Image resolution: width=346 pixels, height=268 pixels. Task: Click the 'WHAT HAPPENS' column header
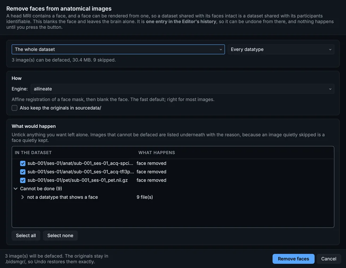tap(157, 152)
